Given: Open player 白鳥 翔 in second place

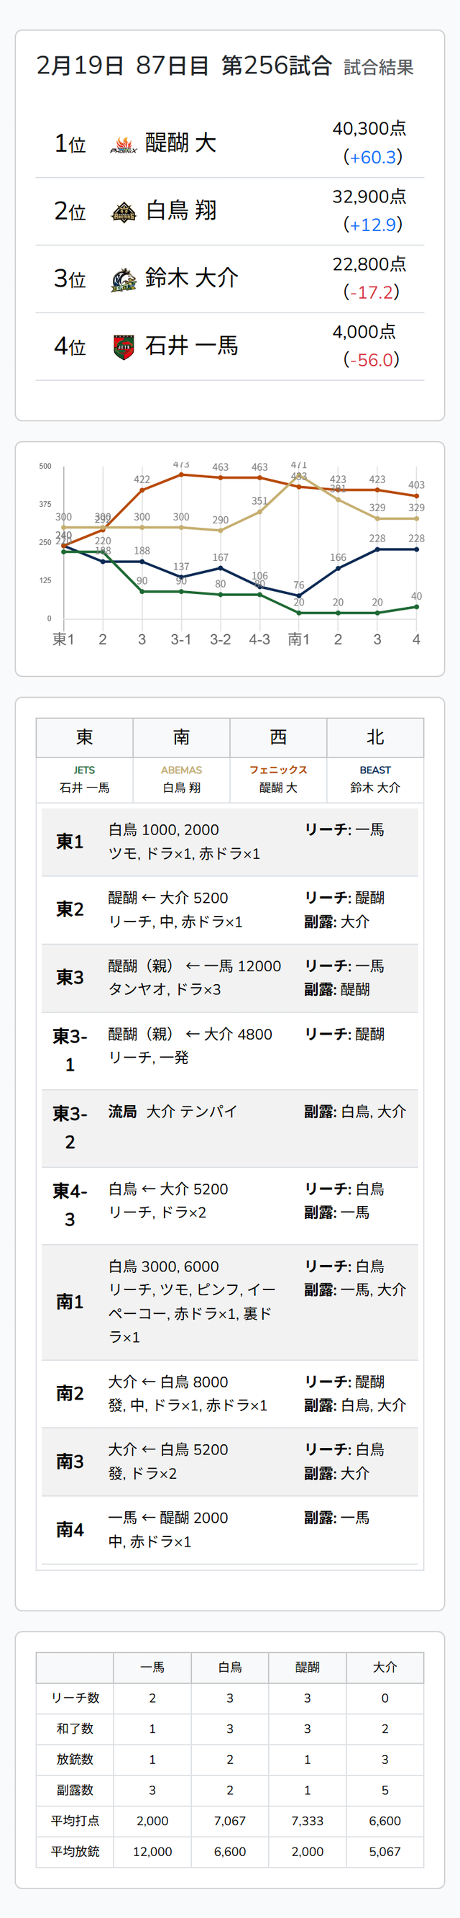Looking at the screenshot, I should (181, 211).
